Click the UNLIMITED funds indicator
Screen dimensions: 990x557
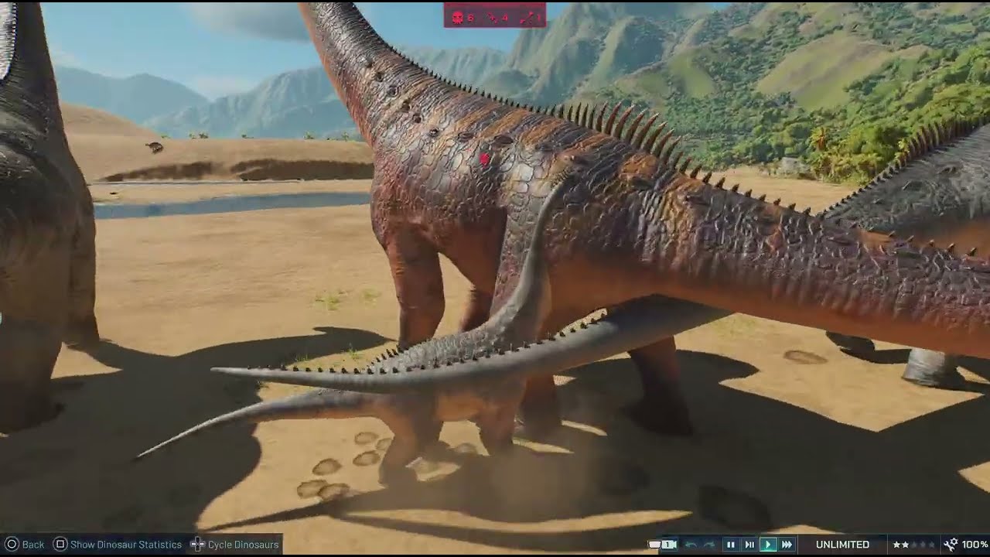click(x=842, y=545)
